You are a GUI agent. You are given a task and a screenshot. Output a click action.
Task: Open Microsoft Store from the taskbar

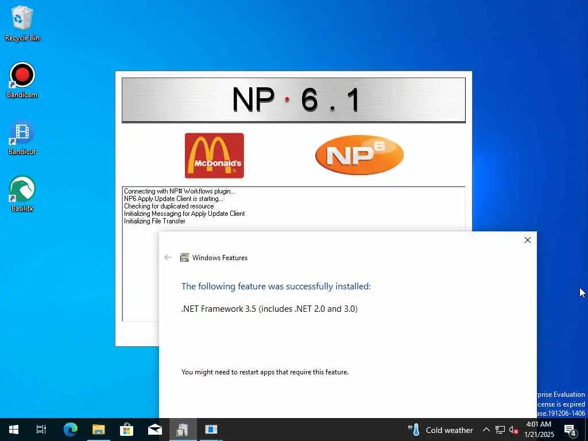point(127,430)
